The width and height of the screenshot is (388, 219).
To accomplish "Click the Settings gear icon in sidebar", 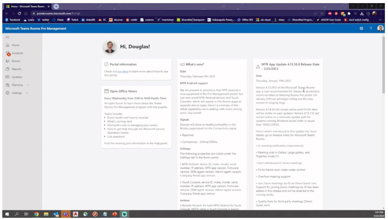I will pyautogui.click(x=7, y=93).
